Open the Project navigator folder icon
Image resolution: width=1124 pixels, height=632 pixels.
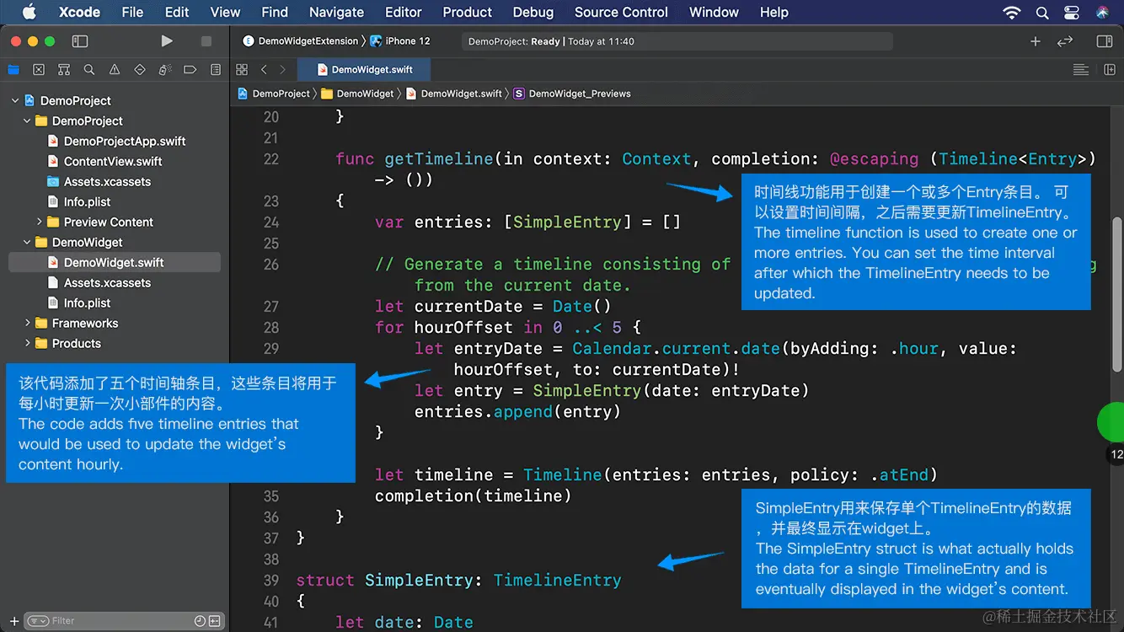click(13, 70)
